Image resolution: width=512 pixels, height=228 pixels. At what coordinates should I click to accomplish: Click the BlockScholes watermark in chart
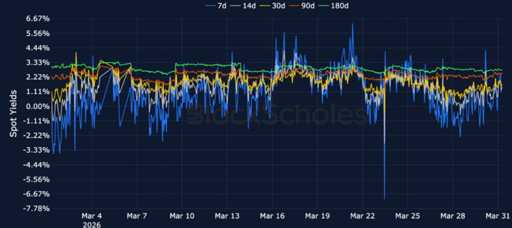click(277, 114)
